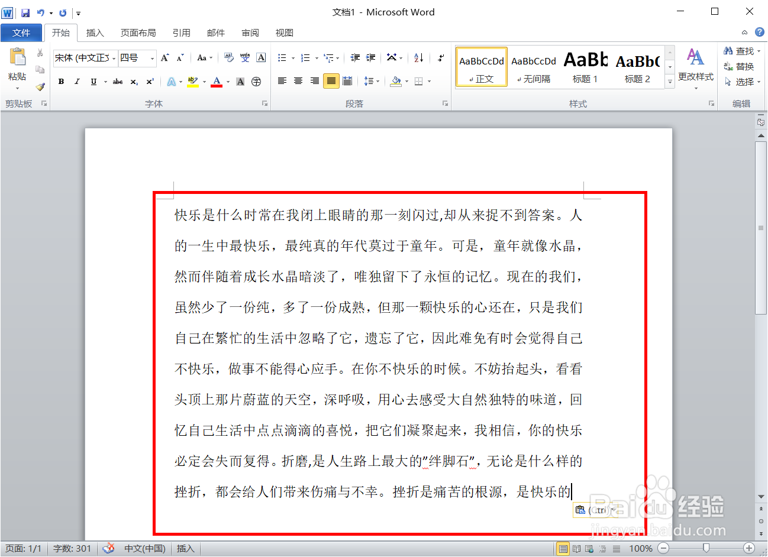Viewport: 768px width, 557px height.
Task: Open the Change Styles (更改样式) dropdown
Action: click(x=696, y=69)
